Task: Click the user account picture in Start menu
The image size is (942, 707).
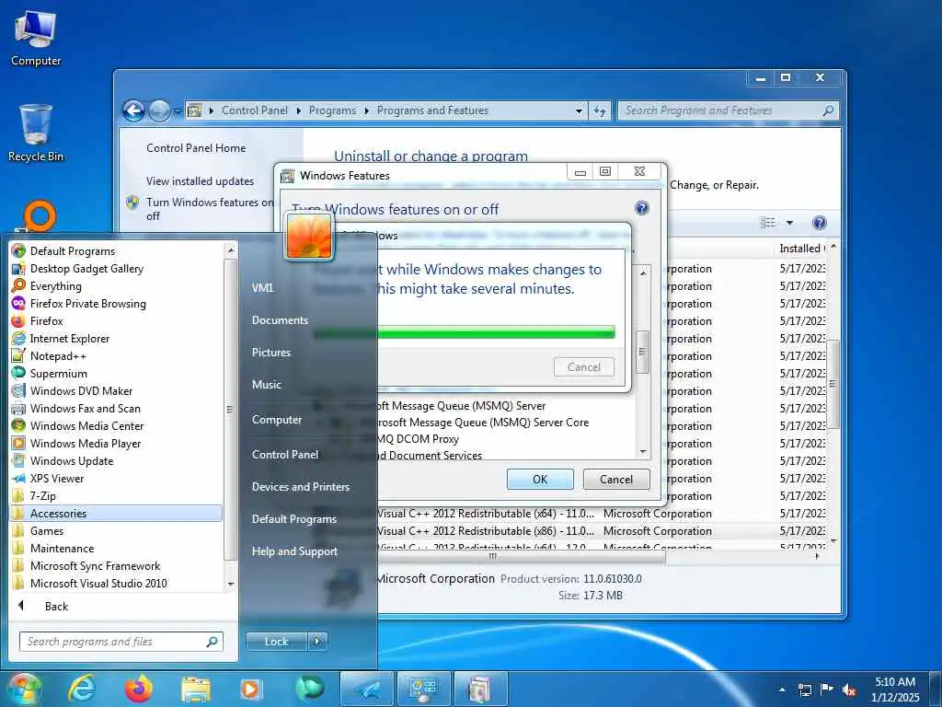Action: click(x=309, y=237)
